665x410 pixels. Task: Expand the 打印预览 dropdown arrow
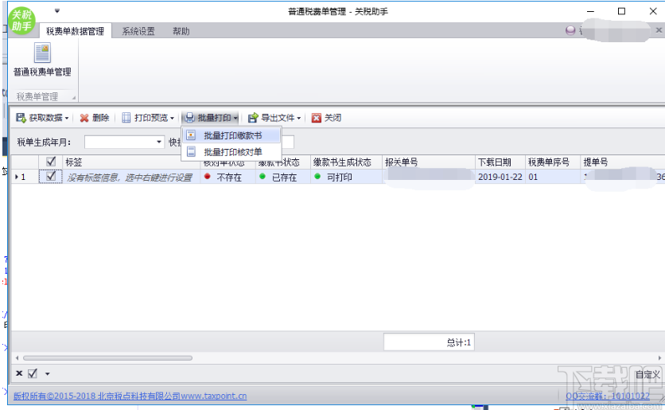coord(172,118)
